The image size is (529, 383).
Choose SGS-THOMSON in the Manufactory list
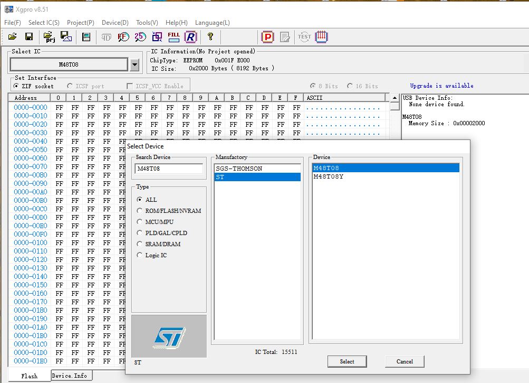pos(257,169)
